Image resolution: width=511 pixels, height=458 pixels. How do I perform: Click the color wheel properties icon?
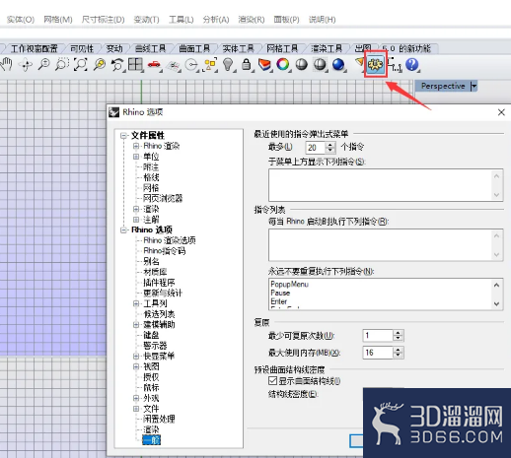[x=283, y=64]
